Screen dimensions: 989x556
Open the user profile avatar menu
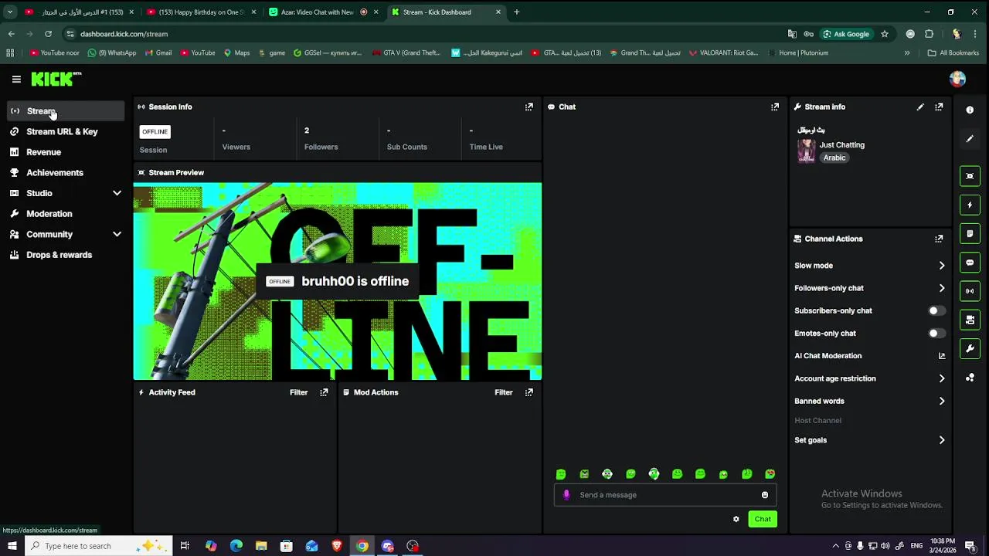[x=957, y=79]
